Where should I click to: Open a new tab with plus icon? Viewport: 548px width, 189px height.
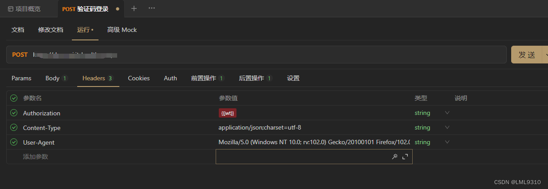[134, 8]
